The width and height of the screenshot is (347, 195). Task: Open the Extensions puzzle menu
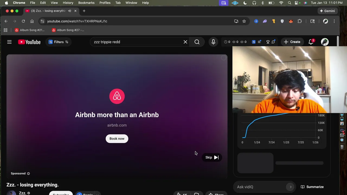point(300,21)
